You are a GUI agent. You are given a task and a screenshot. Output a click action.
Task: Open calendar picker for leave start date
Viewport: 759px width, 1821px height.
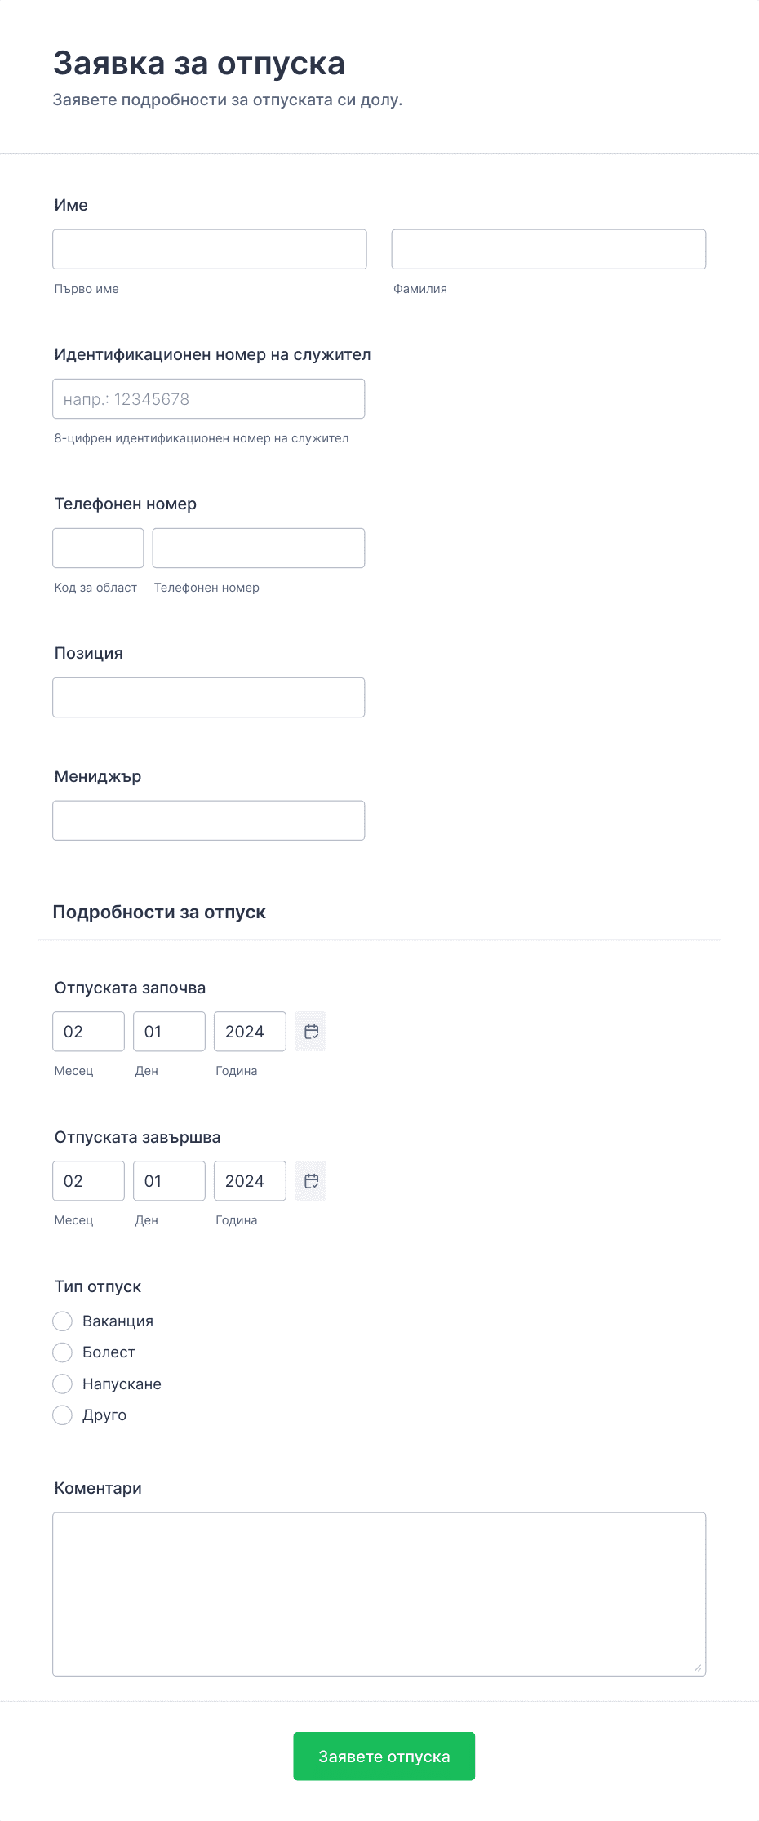point(310,1032)
